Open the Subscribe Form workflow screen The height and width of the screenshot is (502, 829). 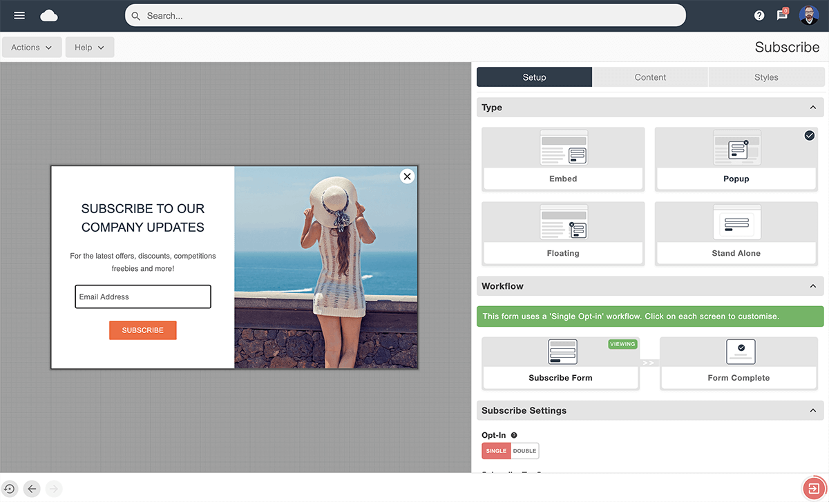point(560,363)
